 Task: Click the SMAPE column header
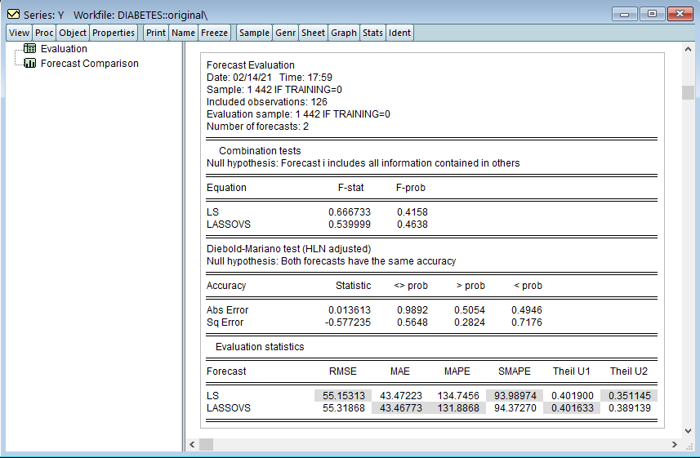[515, 371]
